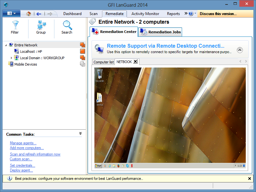Select the NETBOOK session tab
256x192 pixels.
tap(124, 62)
